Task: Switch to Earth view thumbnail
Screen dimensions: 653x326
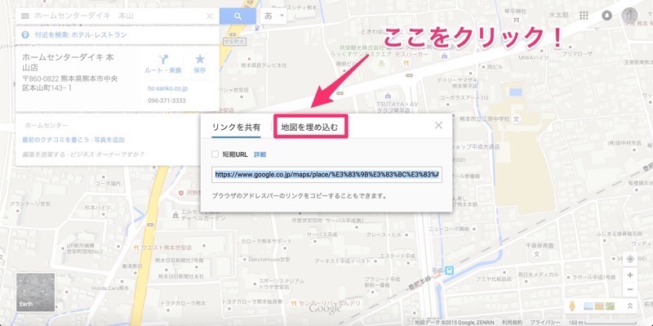Action: tap(35, 293)
